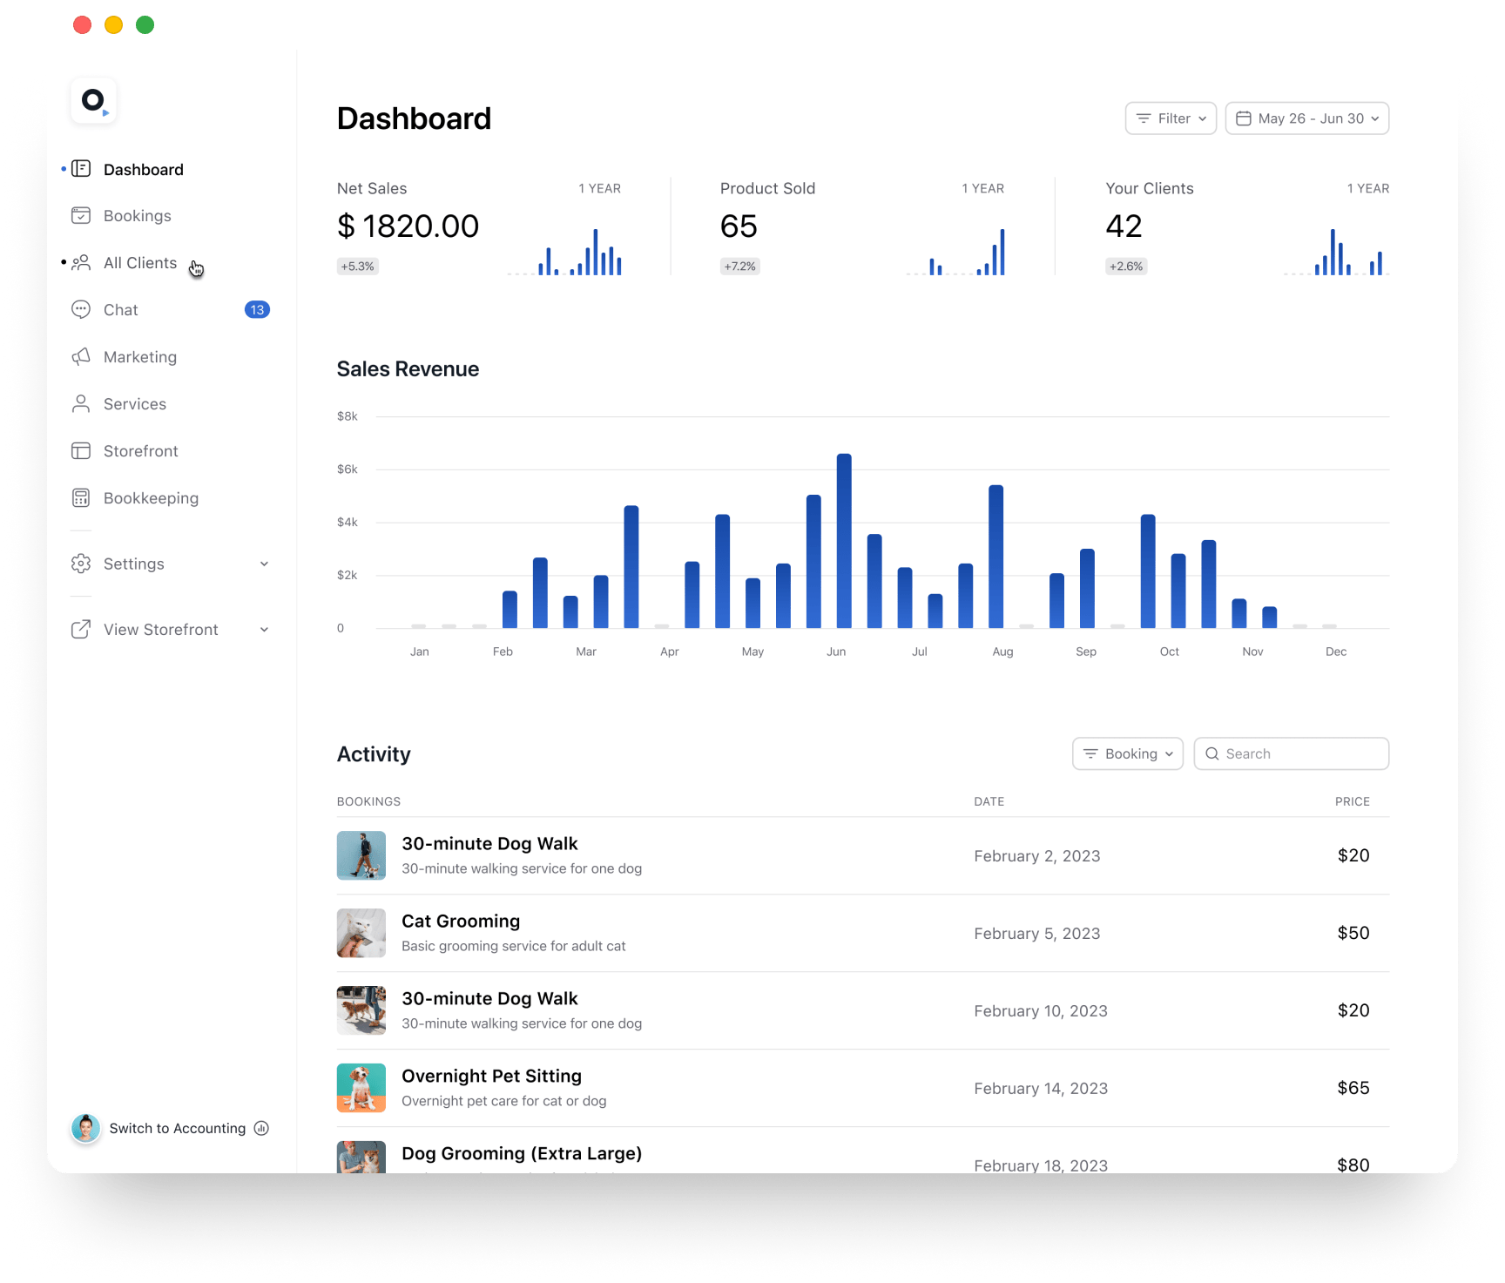Click the Bookings calendar icon
Screen dimensions: 1505x1283
[x=81, y=216]
